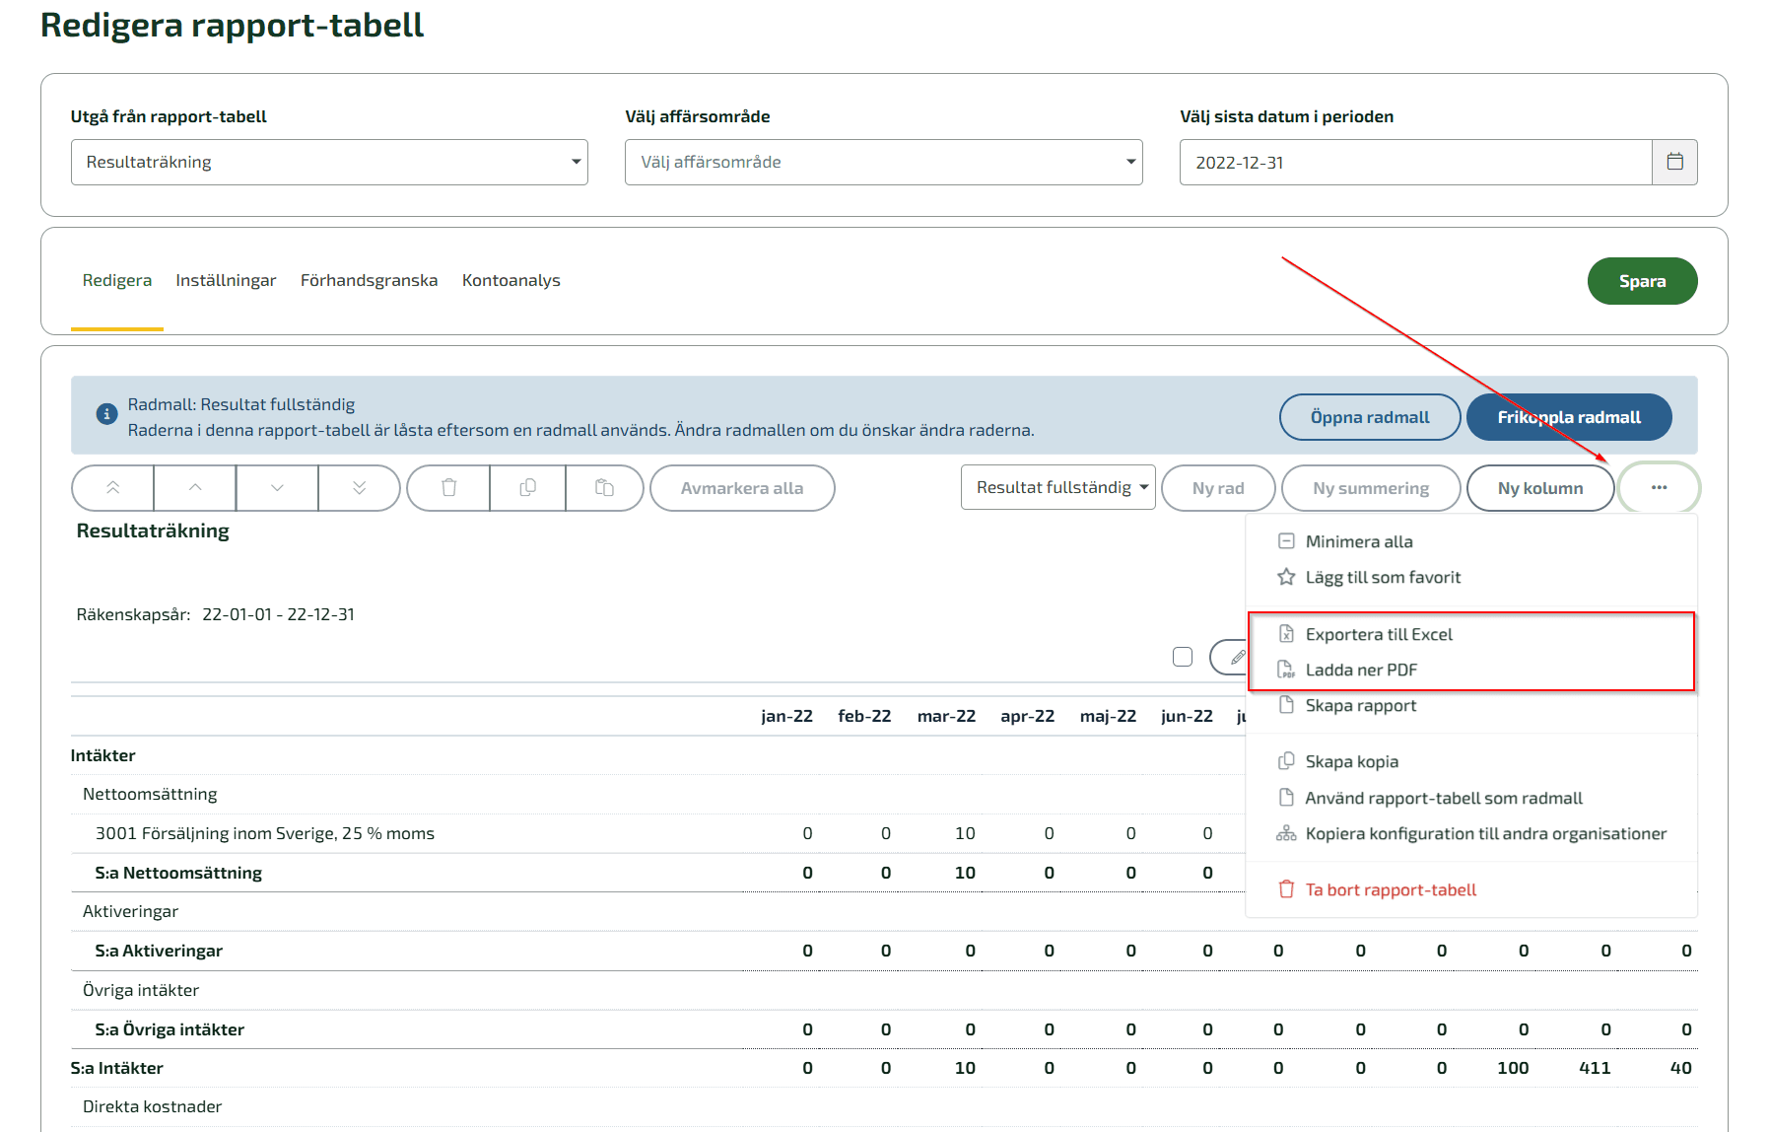Click the Öppna radmall button
Image resolution: width=1770 pixels, height=1132 pixels.
(1370, 417)
